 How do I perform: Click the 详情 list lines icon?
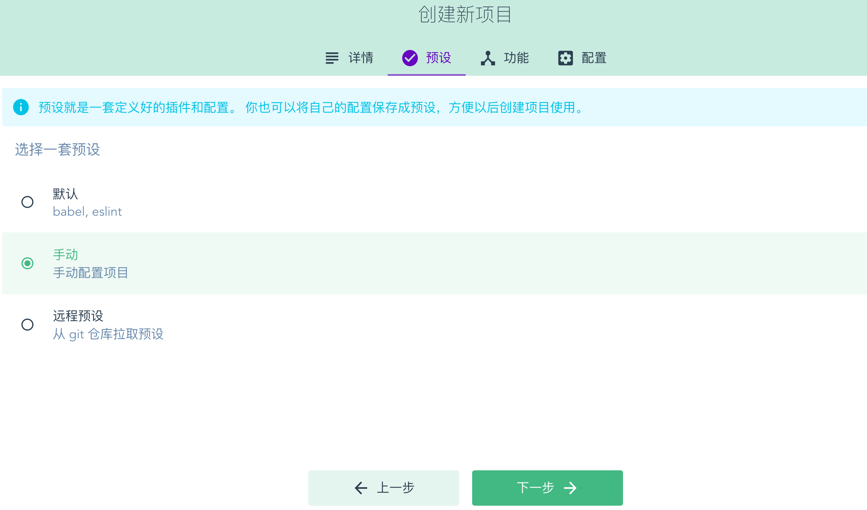tap(332, 58)
